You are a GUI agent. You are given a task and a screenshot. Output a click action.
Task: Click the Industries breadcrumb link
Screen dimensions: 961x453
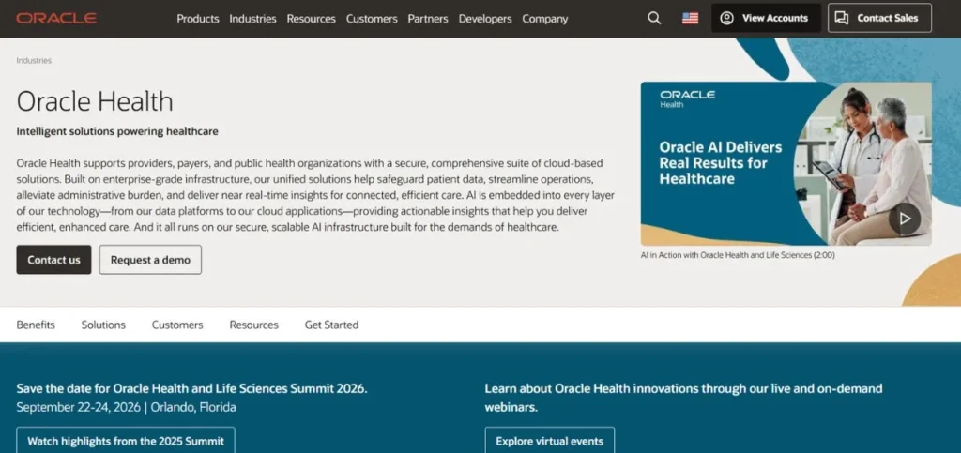(x=34, y=61)
